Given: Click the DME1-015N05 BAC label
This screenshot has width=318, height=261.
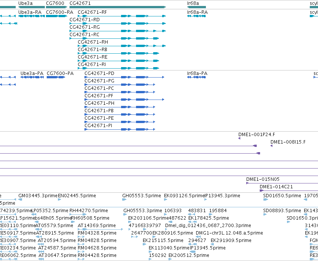Looking at the screenshot, I should point(263,179).
